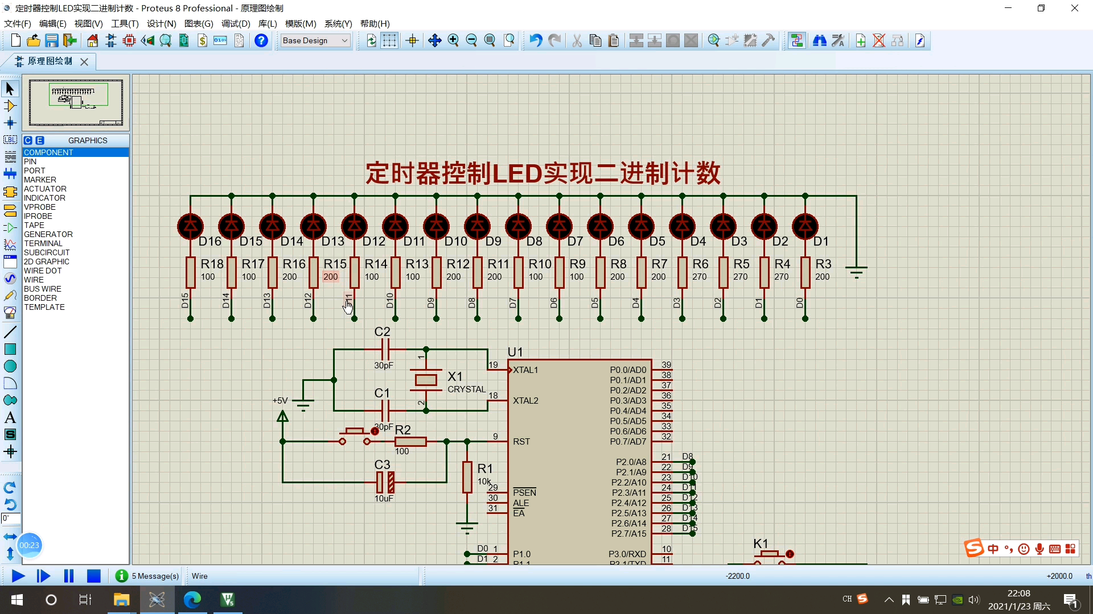
Task: Click the Undo arrow icon
Action: click(535, 40)
